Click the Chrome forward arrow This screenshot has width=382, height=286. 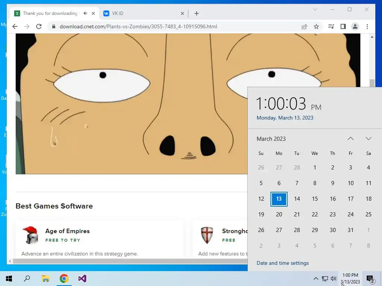(27, 26)
